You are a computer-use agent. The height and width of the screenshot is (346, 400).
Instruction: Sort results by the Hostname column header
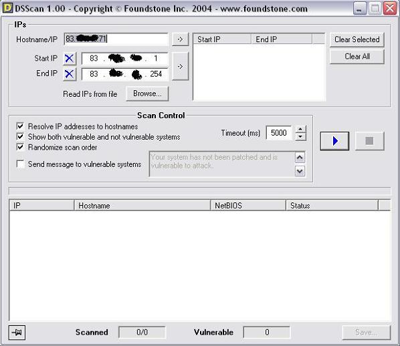pyautogui.click(x=142, y=205)
